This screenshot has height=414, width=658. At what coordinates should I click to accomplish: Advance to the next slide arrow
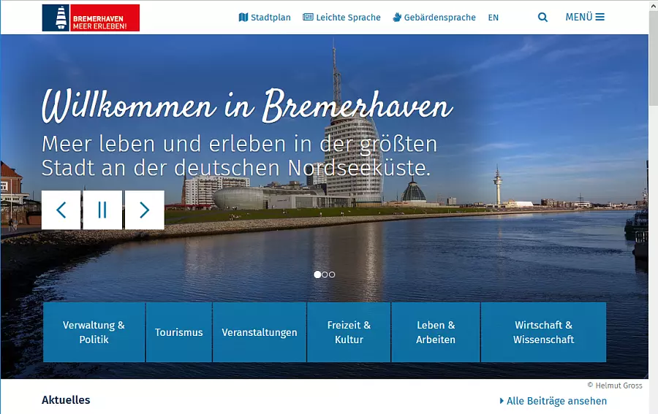[x=144, y=210]
